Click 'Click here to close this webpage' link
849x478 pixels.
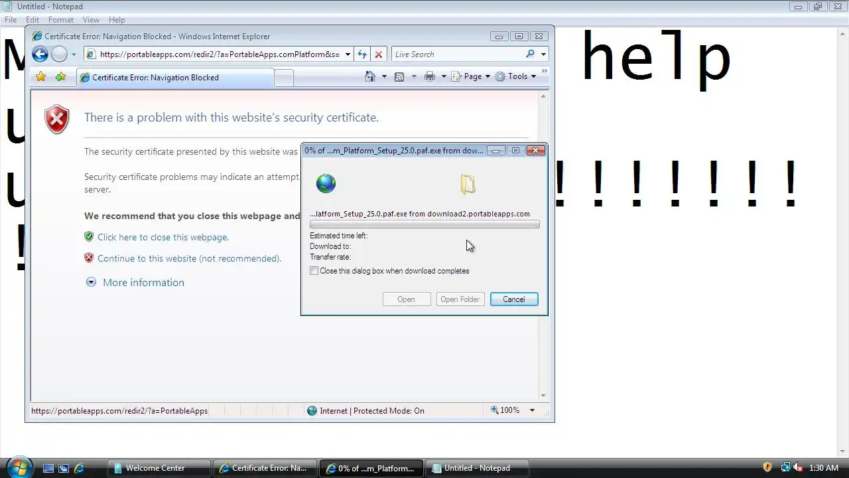click(163, 237)
